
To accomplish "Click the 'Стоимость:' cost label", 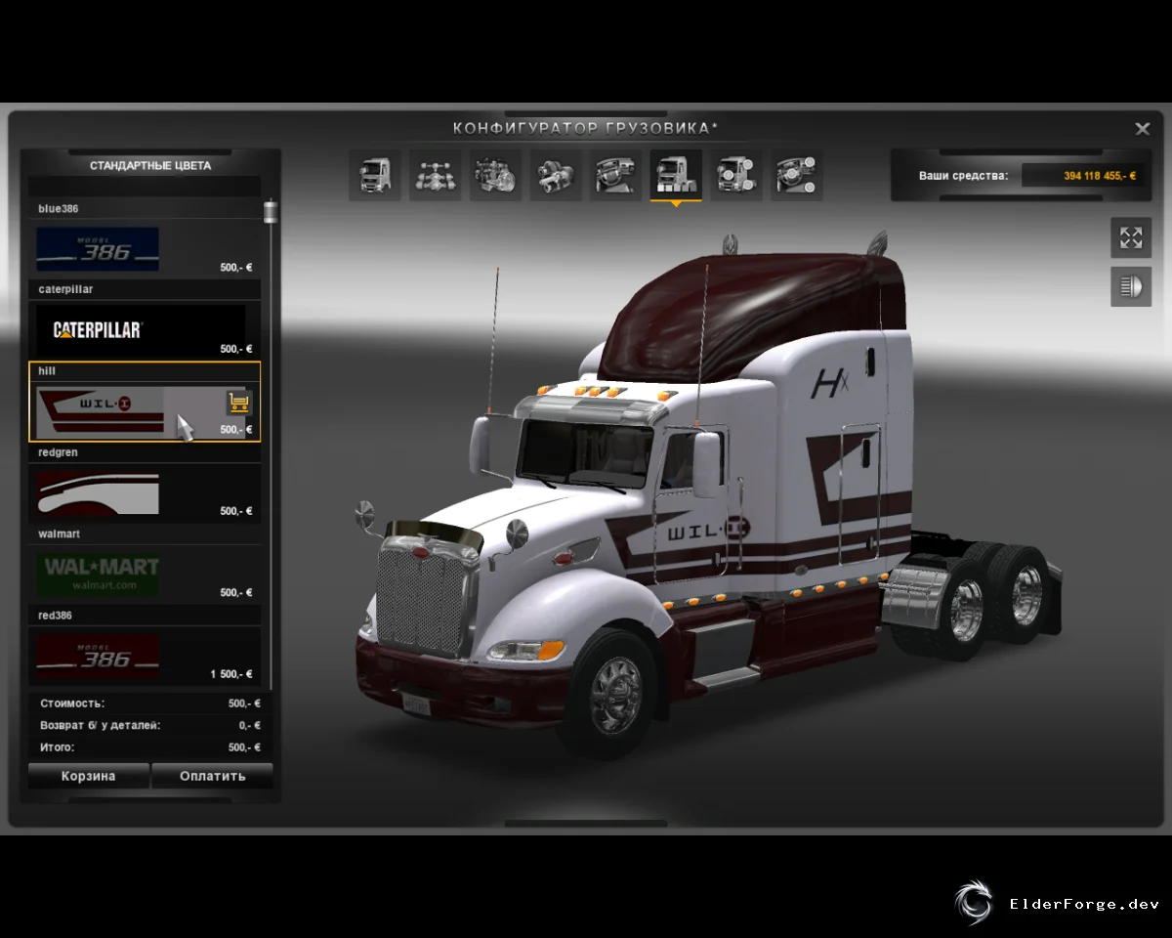I will pos(72,703).
